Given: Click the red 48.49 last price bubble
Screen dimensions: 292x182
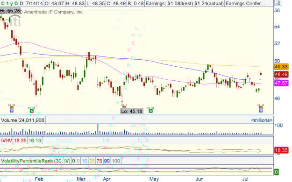Looking at the screenshot, I should pyautogui.click(x=281, y=75).
